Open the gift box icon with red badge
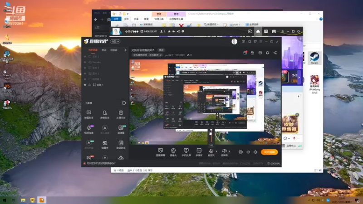Screen dimensions: 363x204 (245, 53)
